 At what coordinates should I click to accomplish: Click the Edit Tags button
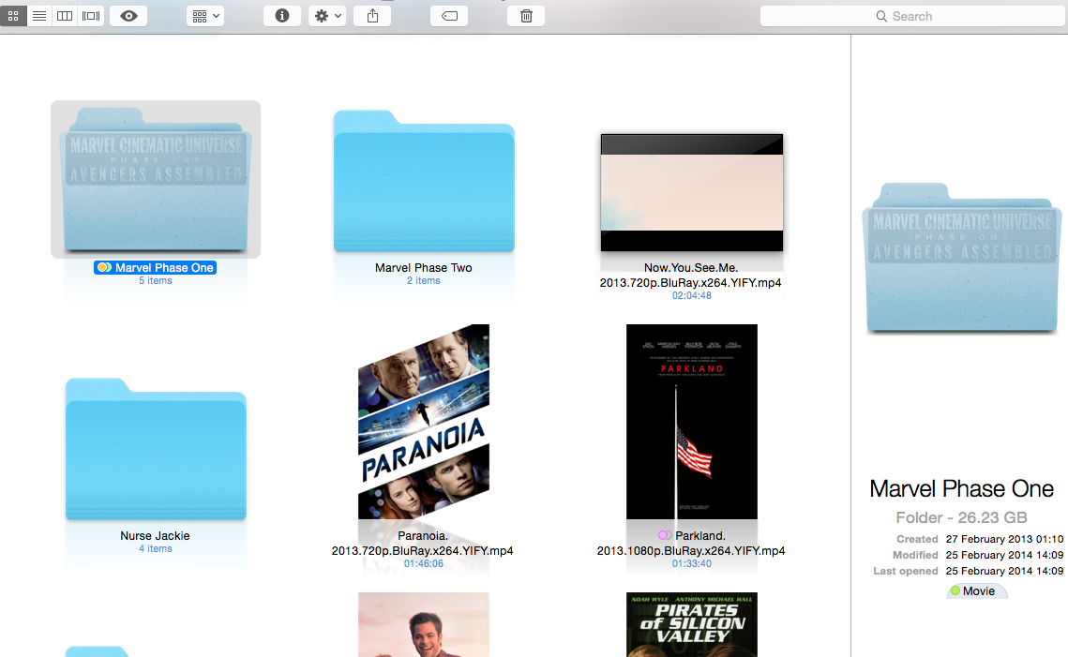click(449, 16)
